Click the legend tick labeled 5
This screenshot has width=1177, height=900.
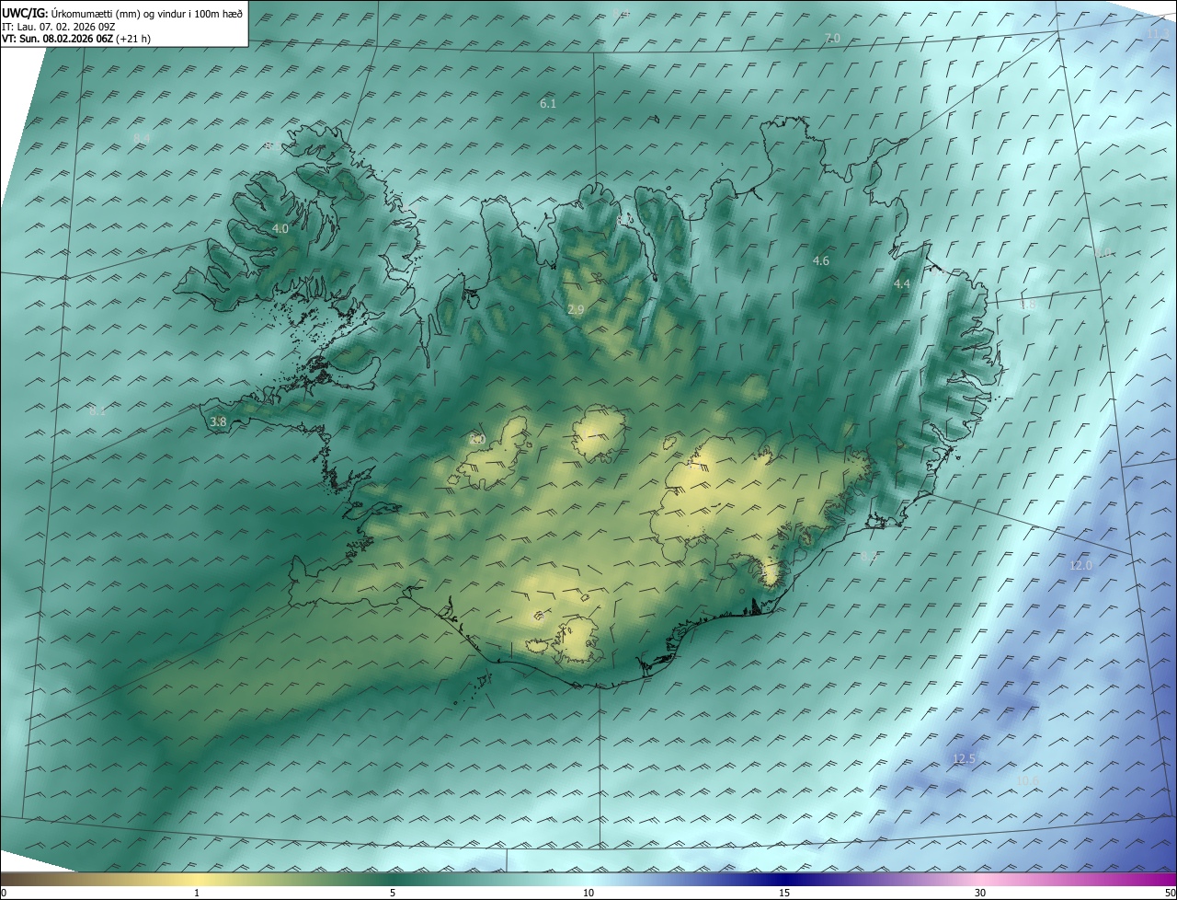(393, 893)
